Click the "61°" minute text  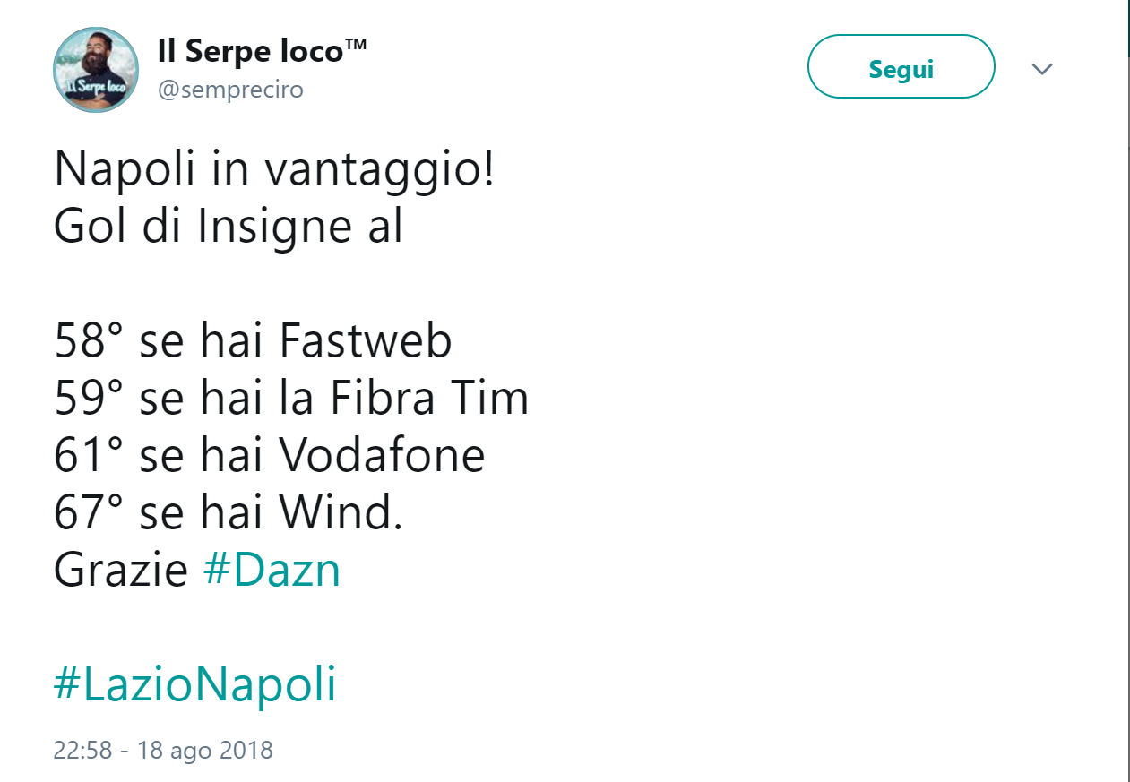87,456
